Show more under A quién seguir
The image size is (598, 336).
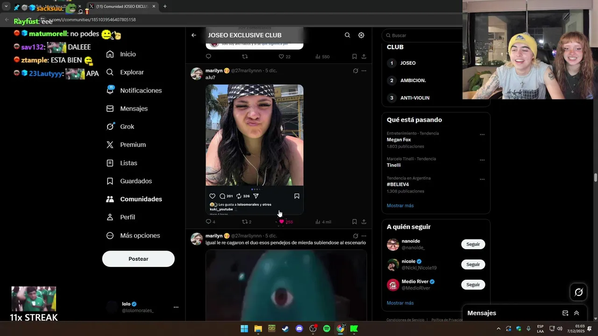pyautogui.click(x=400, y=303)
